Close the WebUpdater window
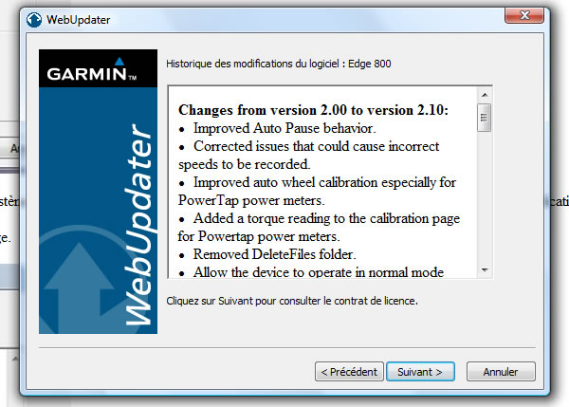The image size is (569, 407). (524, 15)
